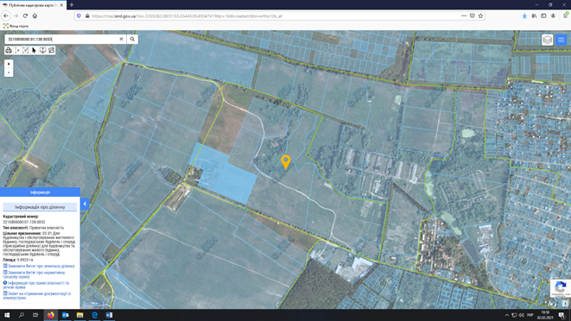
Task: Zoom out the map with minus button
Action: (x=9, y=72)
